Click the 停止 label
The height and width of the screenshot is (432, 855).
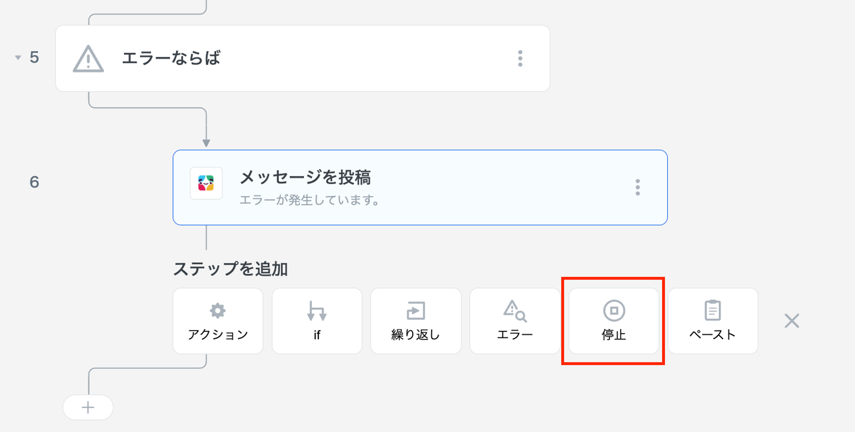pos(614,335)
